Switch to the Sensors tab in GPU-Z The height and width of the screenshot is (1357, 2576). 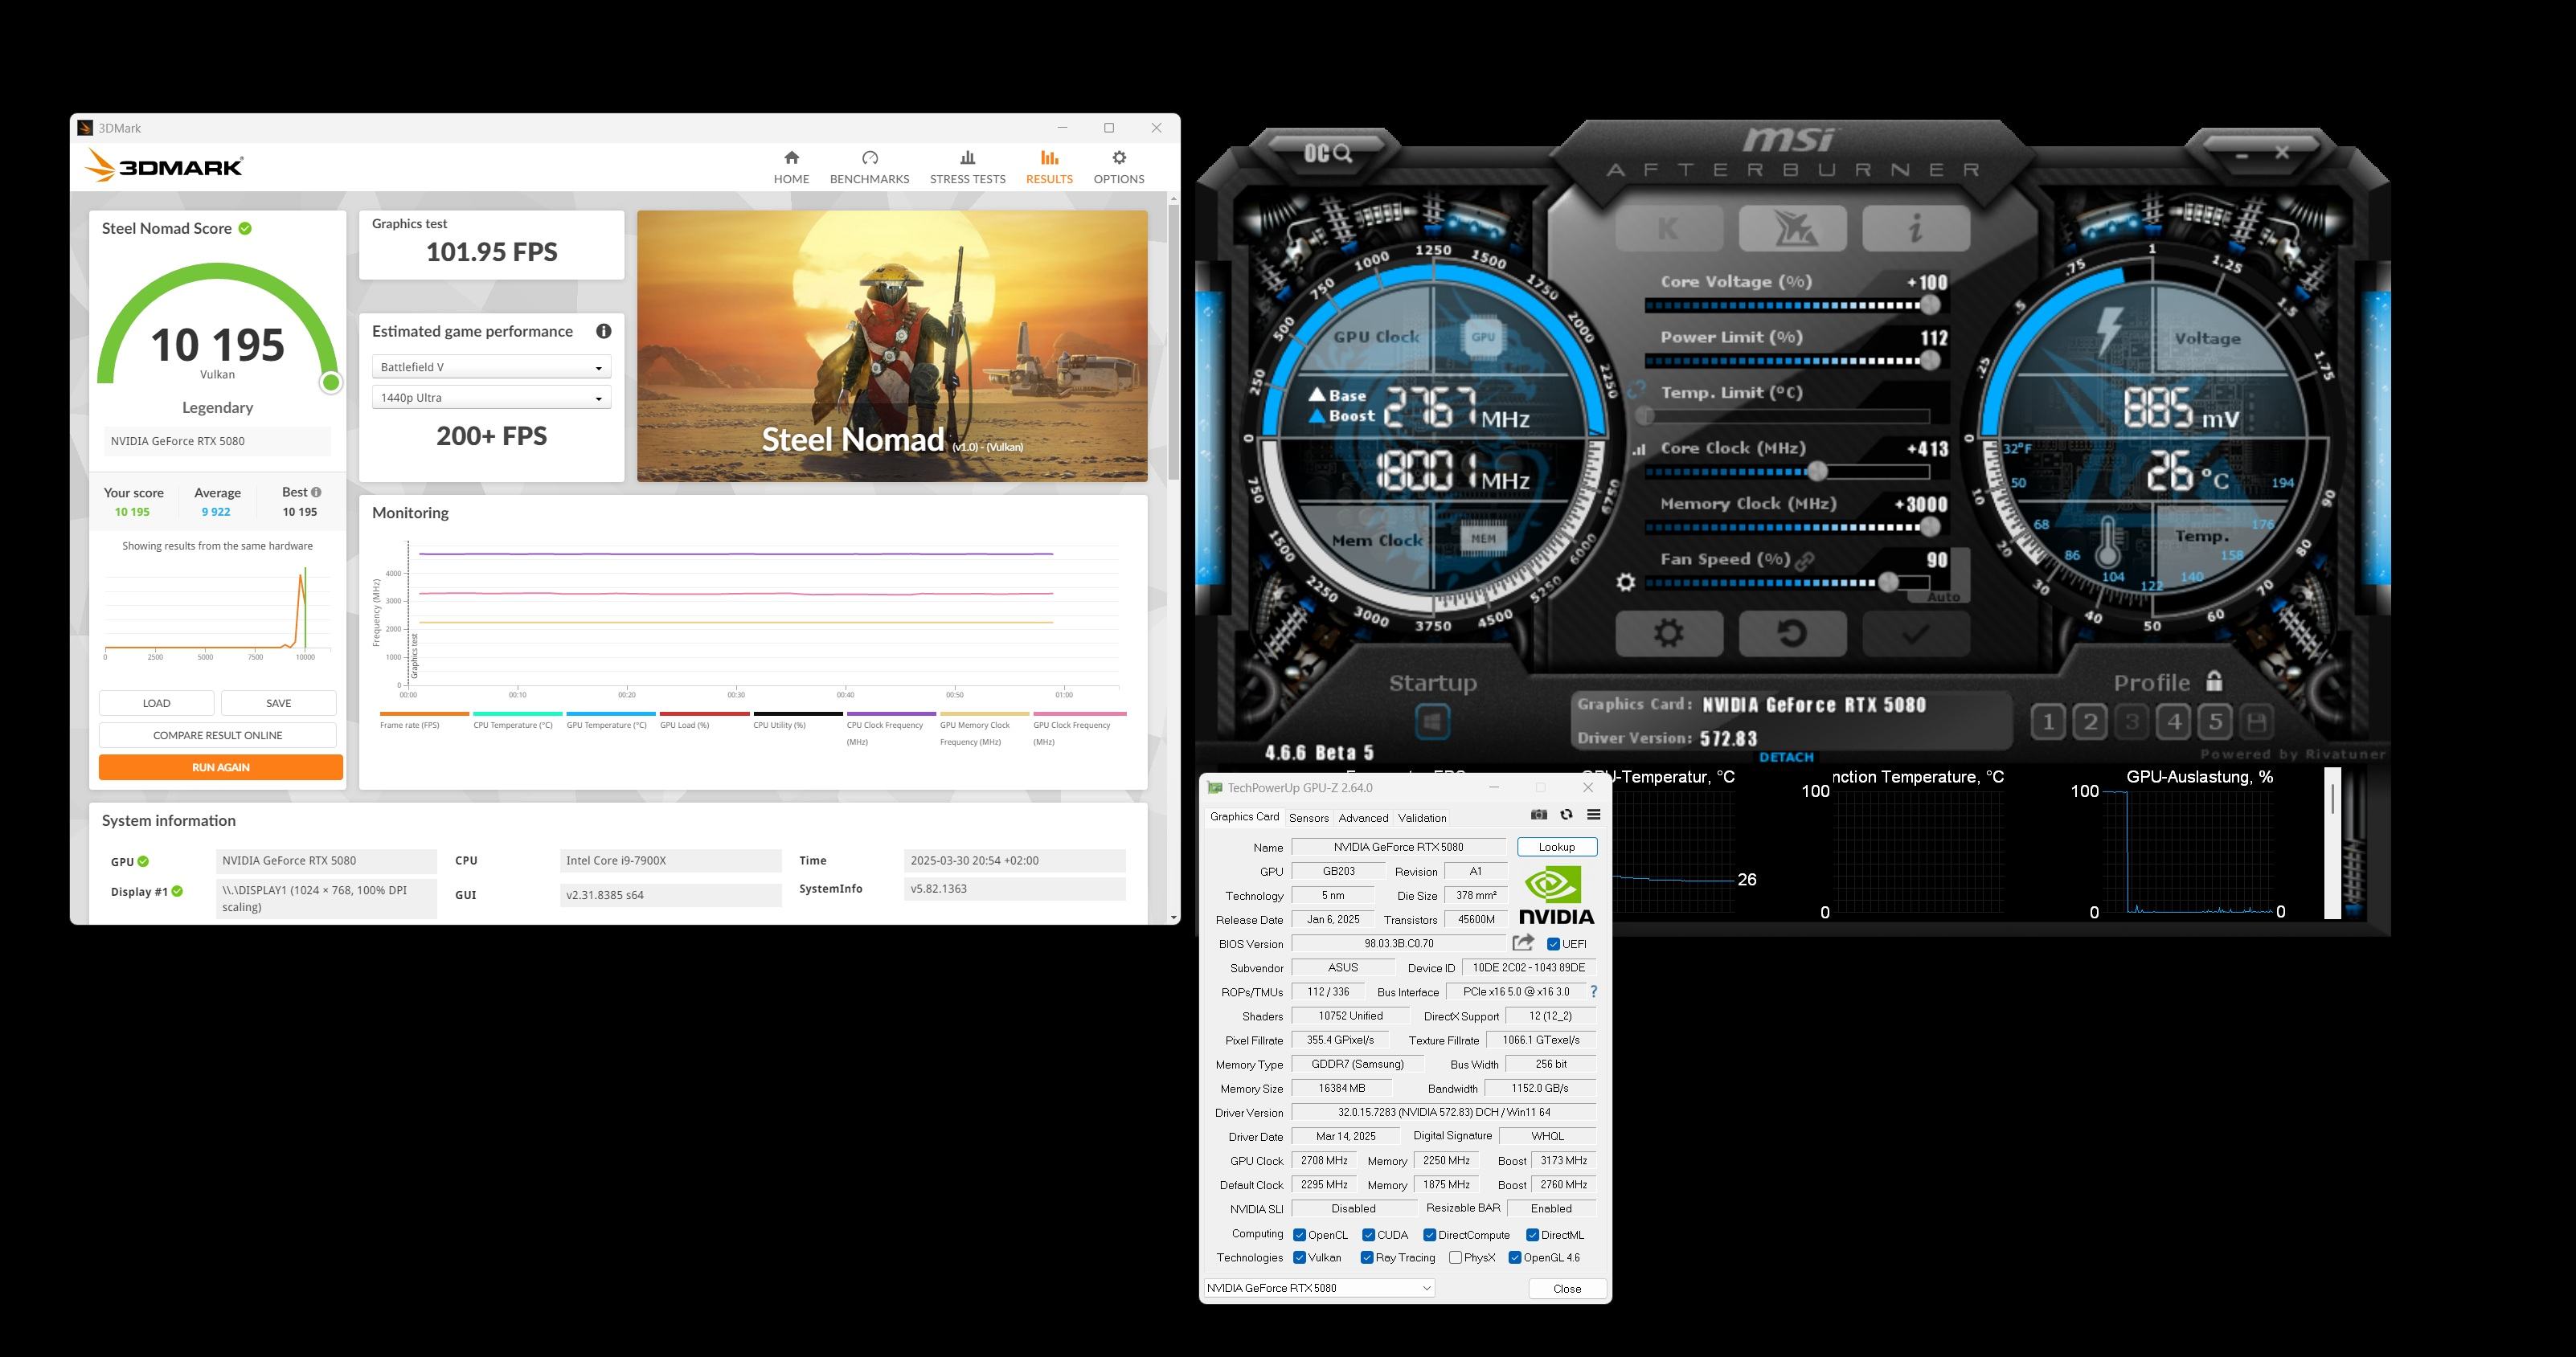click(1308, 817)
